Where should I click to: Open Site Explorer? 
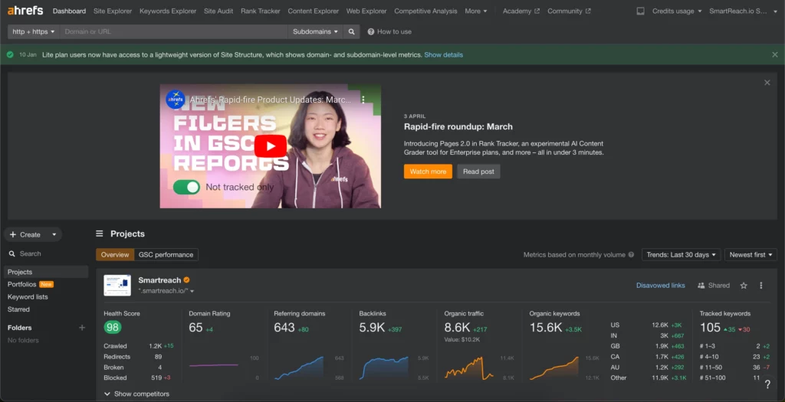(x=113, y=11)
